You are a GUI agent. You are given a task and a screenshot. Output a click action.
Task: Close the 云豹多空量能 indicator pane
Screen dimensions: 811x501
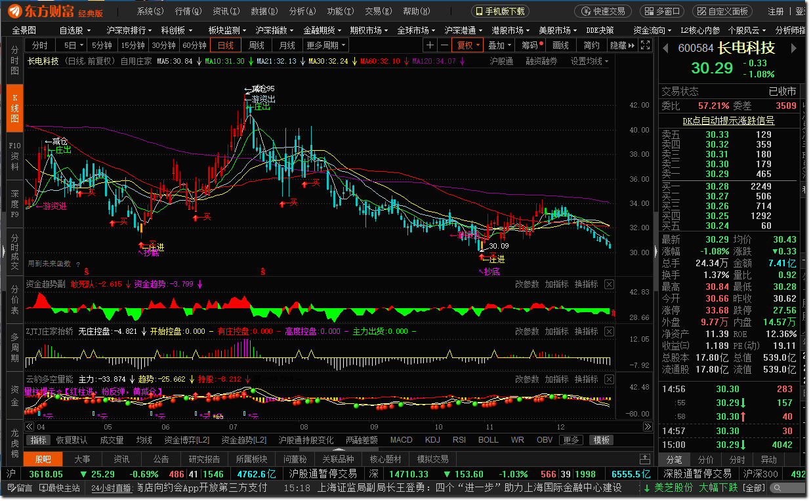tap(609, 379)
